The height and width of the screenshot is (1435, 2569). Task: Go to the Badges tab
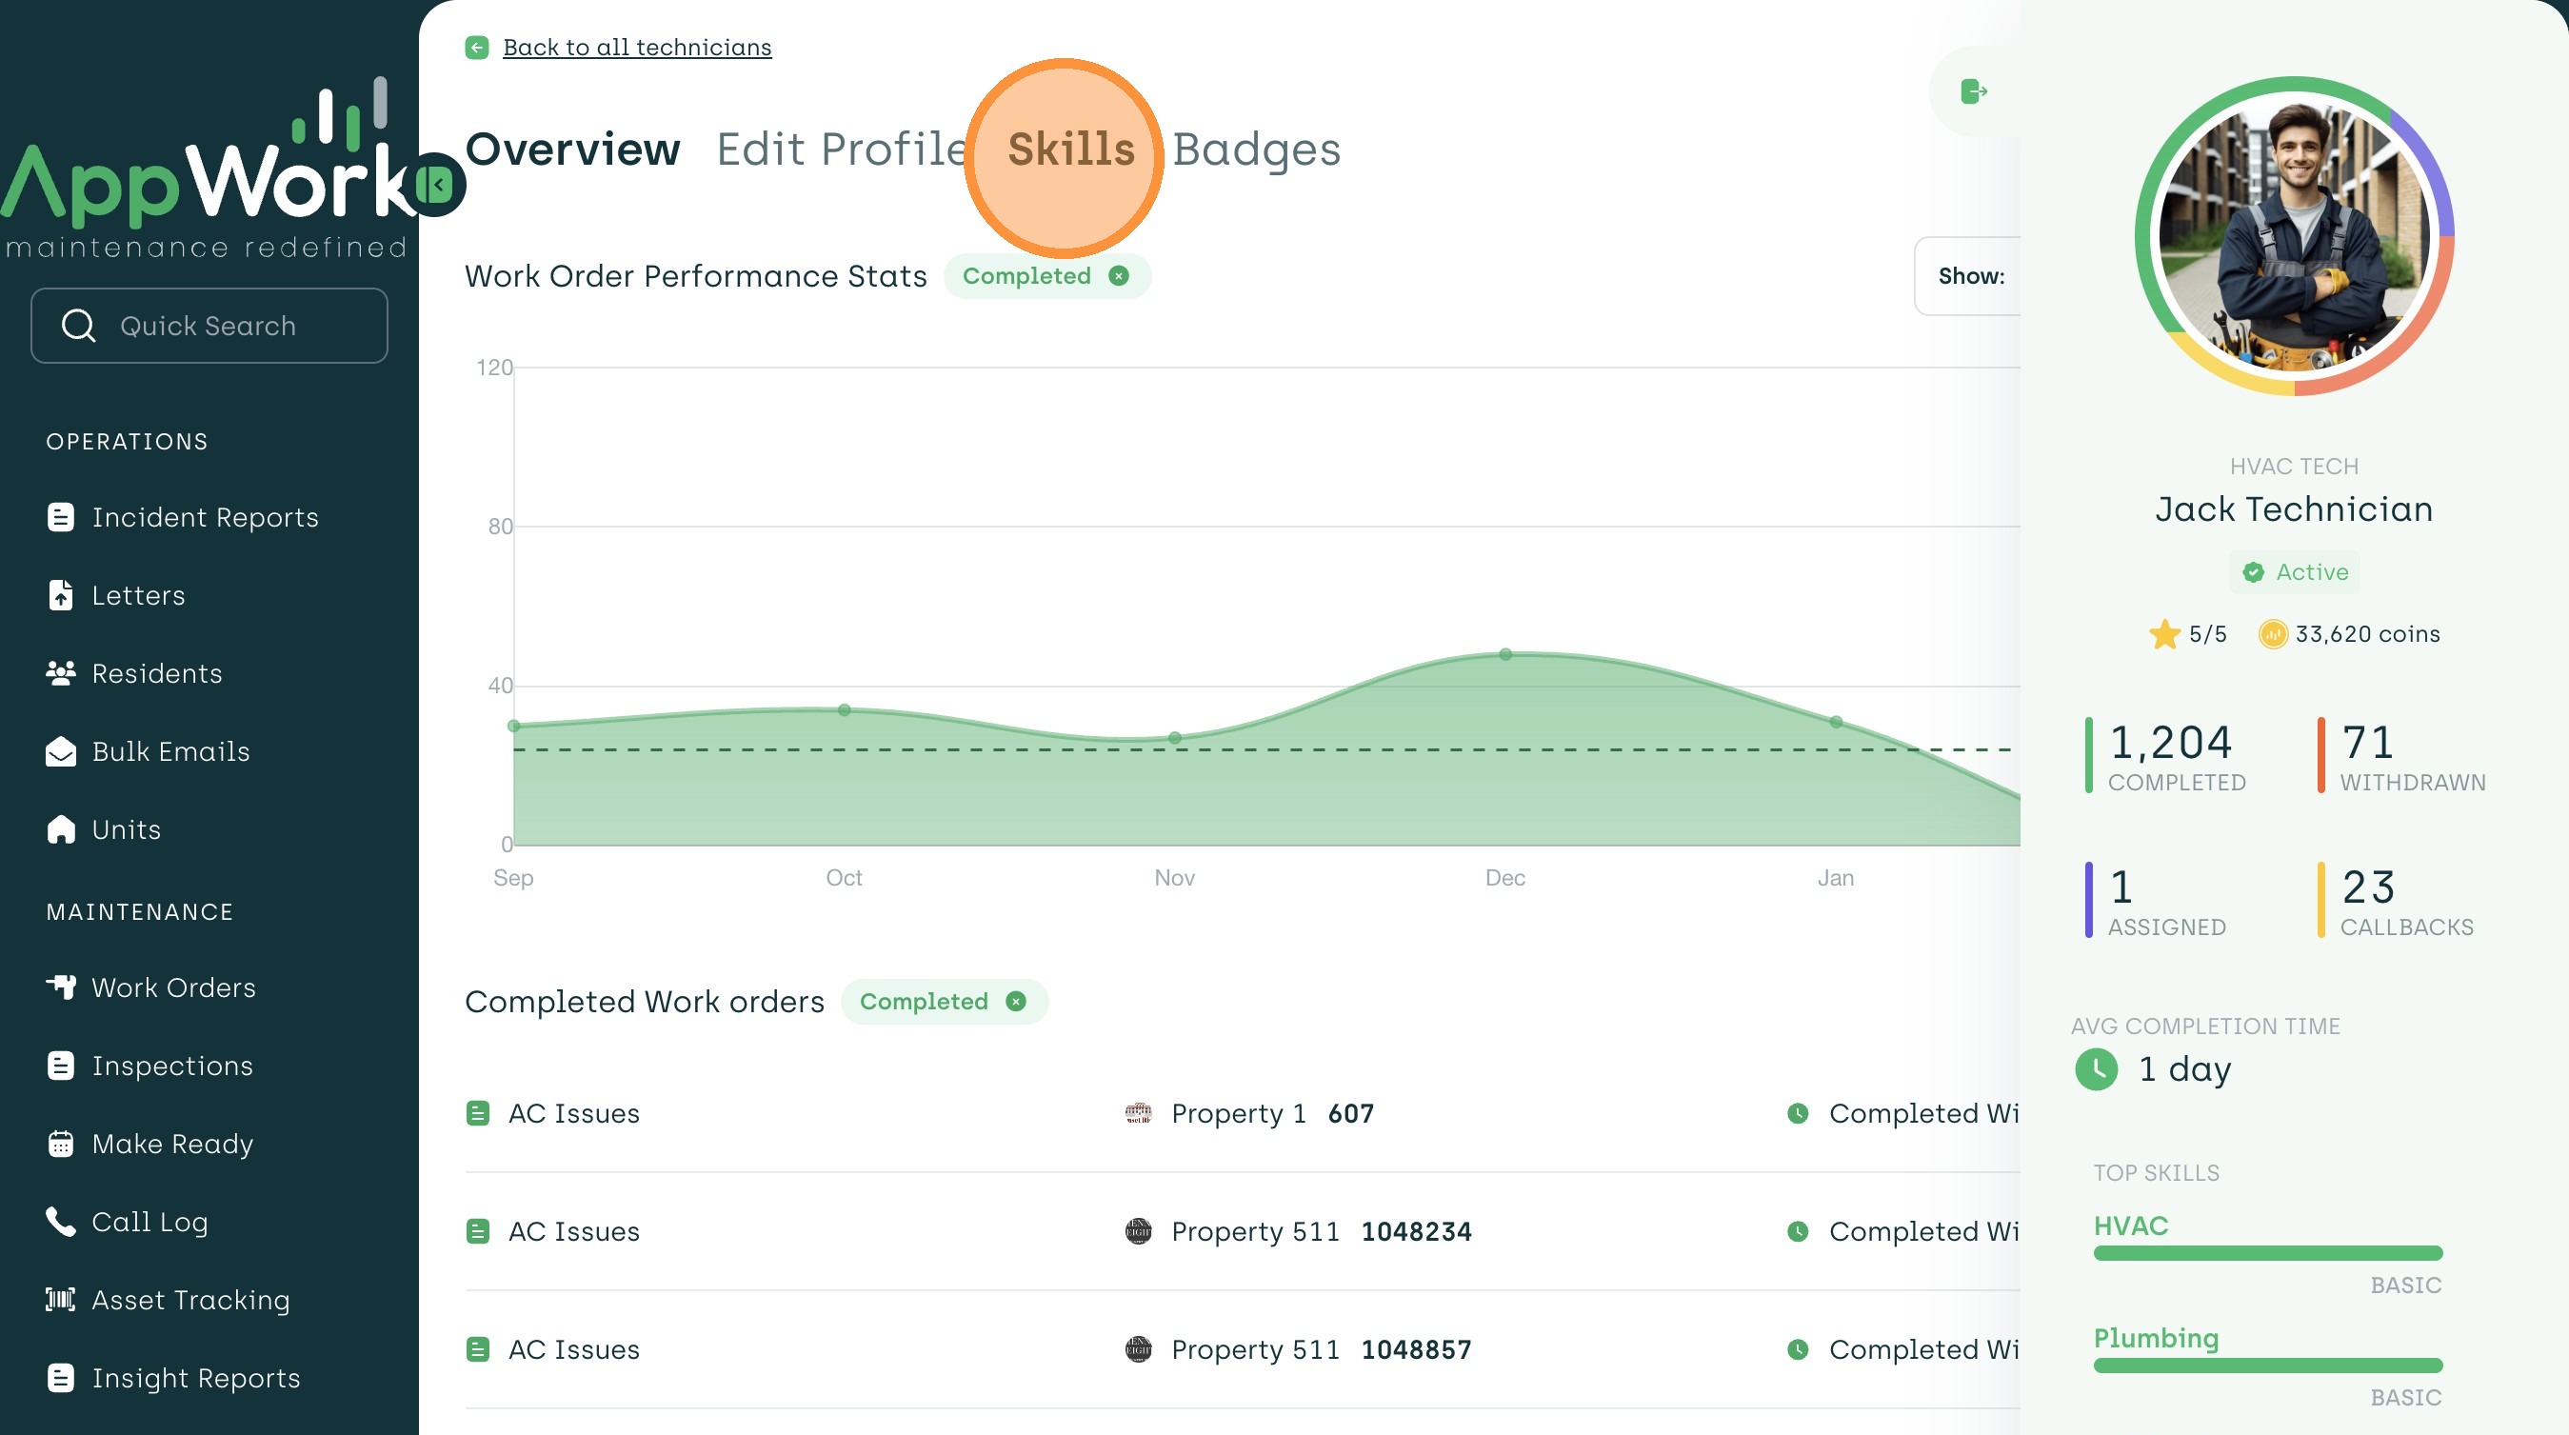[1256, 149]
